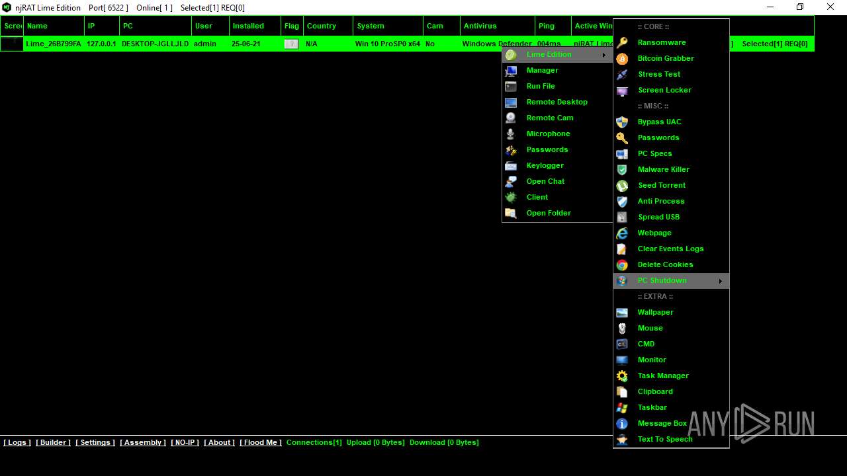Screen dimensions: 847x476
Task: Sort by the Country column header
Action: tap(328, 26)
